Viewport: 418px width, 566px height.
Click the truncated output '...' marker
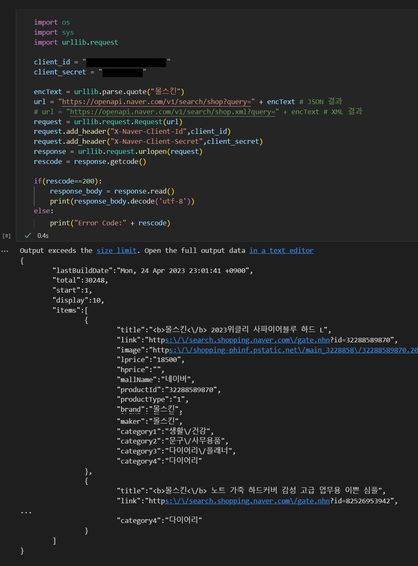[26, 512]
